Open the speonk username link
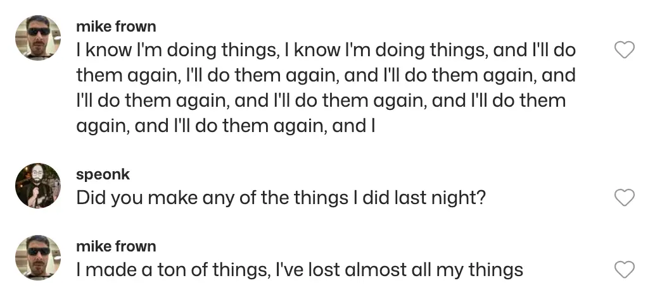The width and height of the screenshot is (655, 302). (x=103, y=174)
